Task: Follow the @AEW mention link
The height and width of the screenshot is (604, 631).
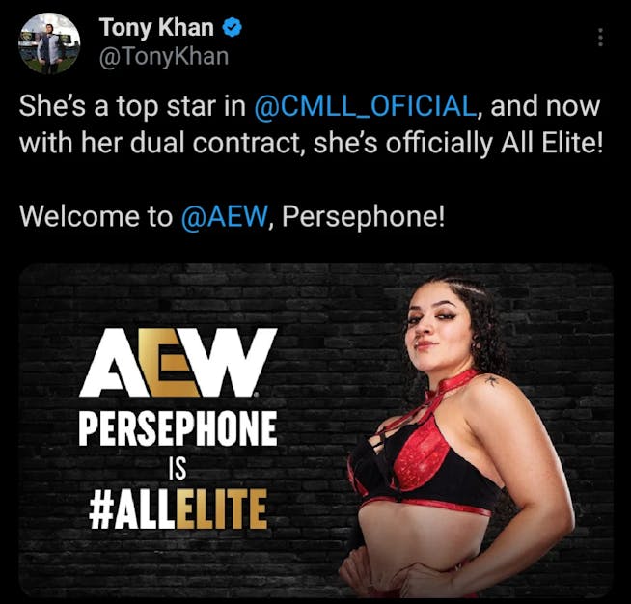Action: tap(224, 217)
